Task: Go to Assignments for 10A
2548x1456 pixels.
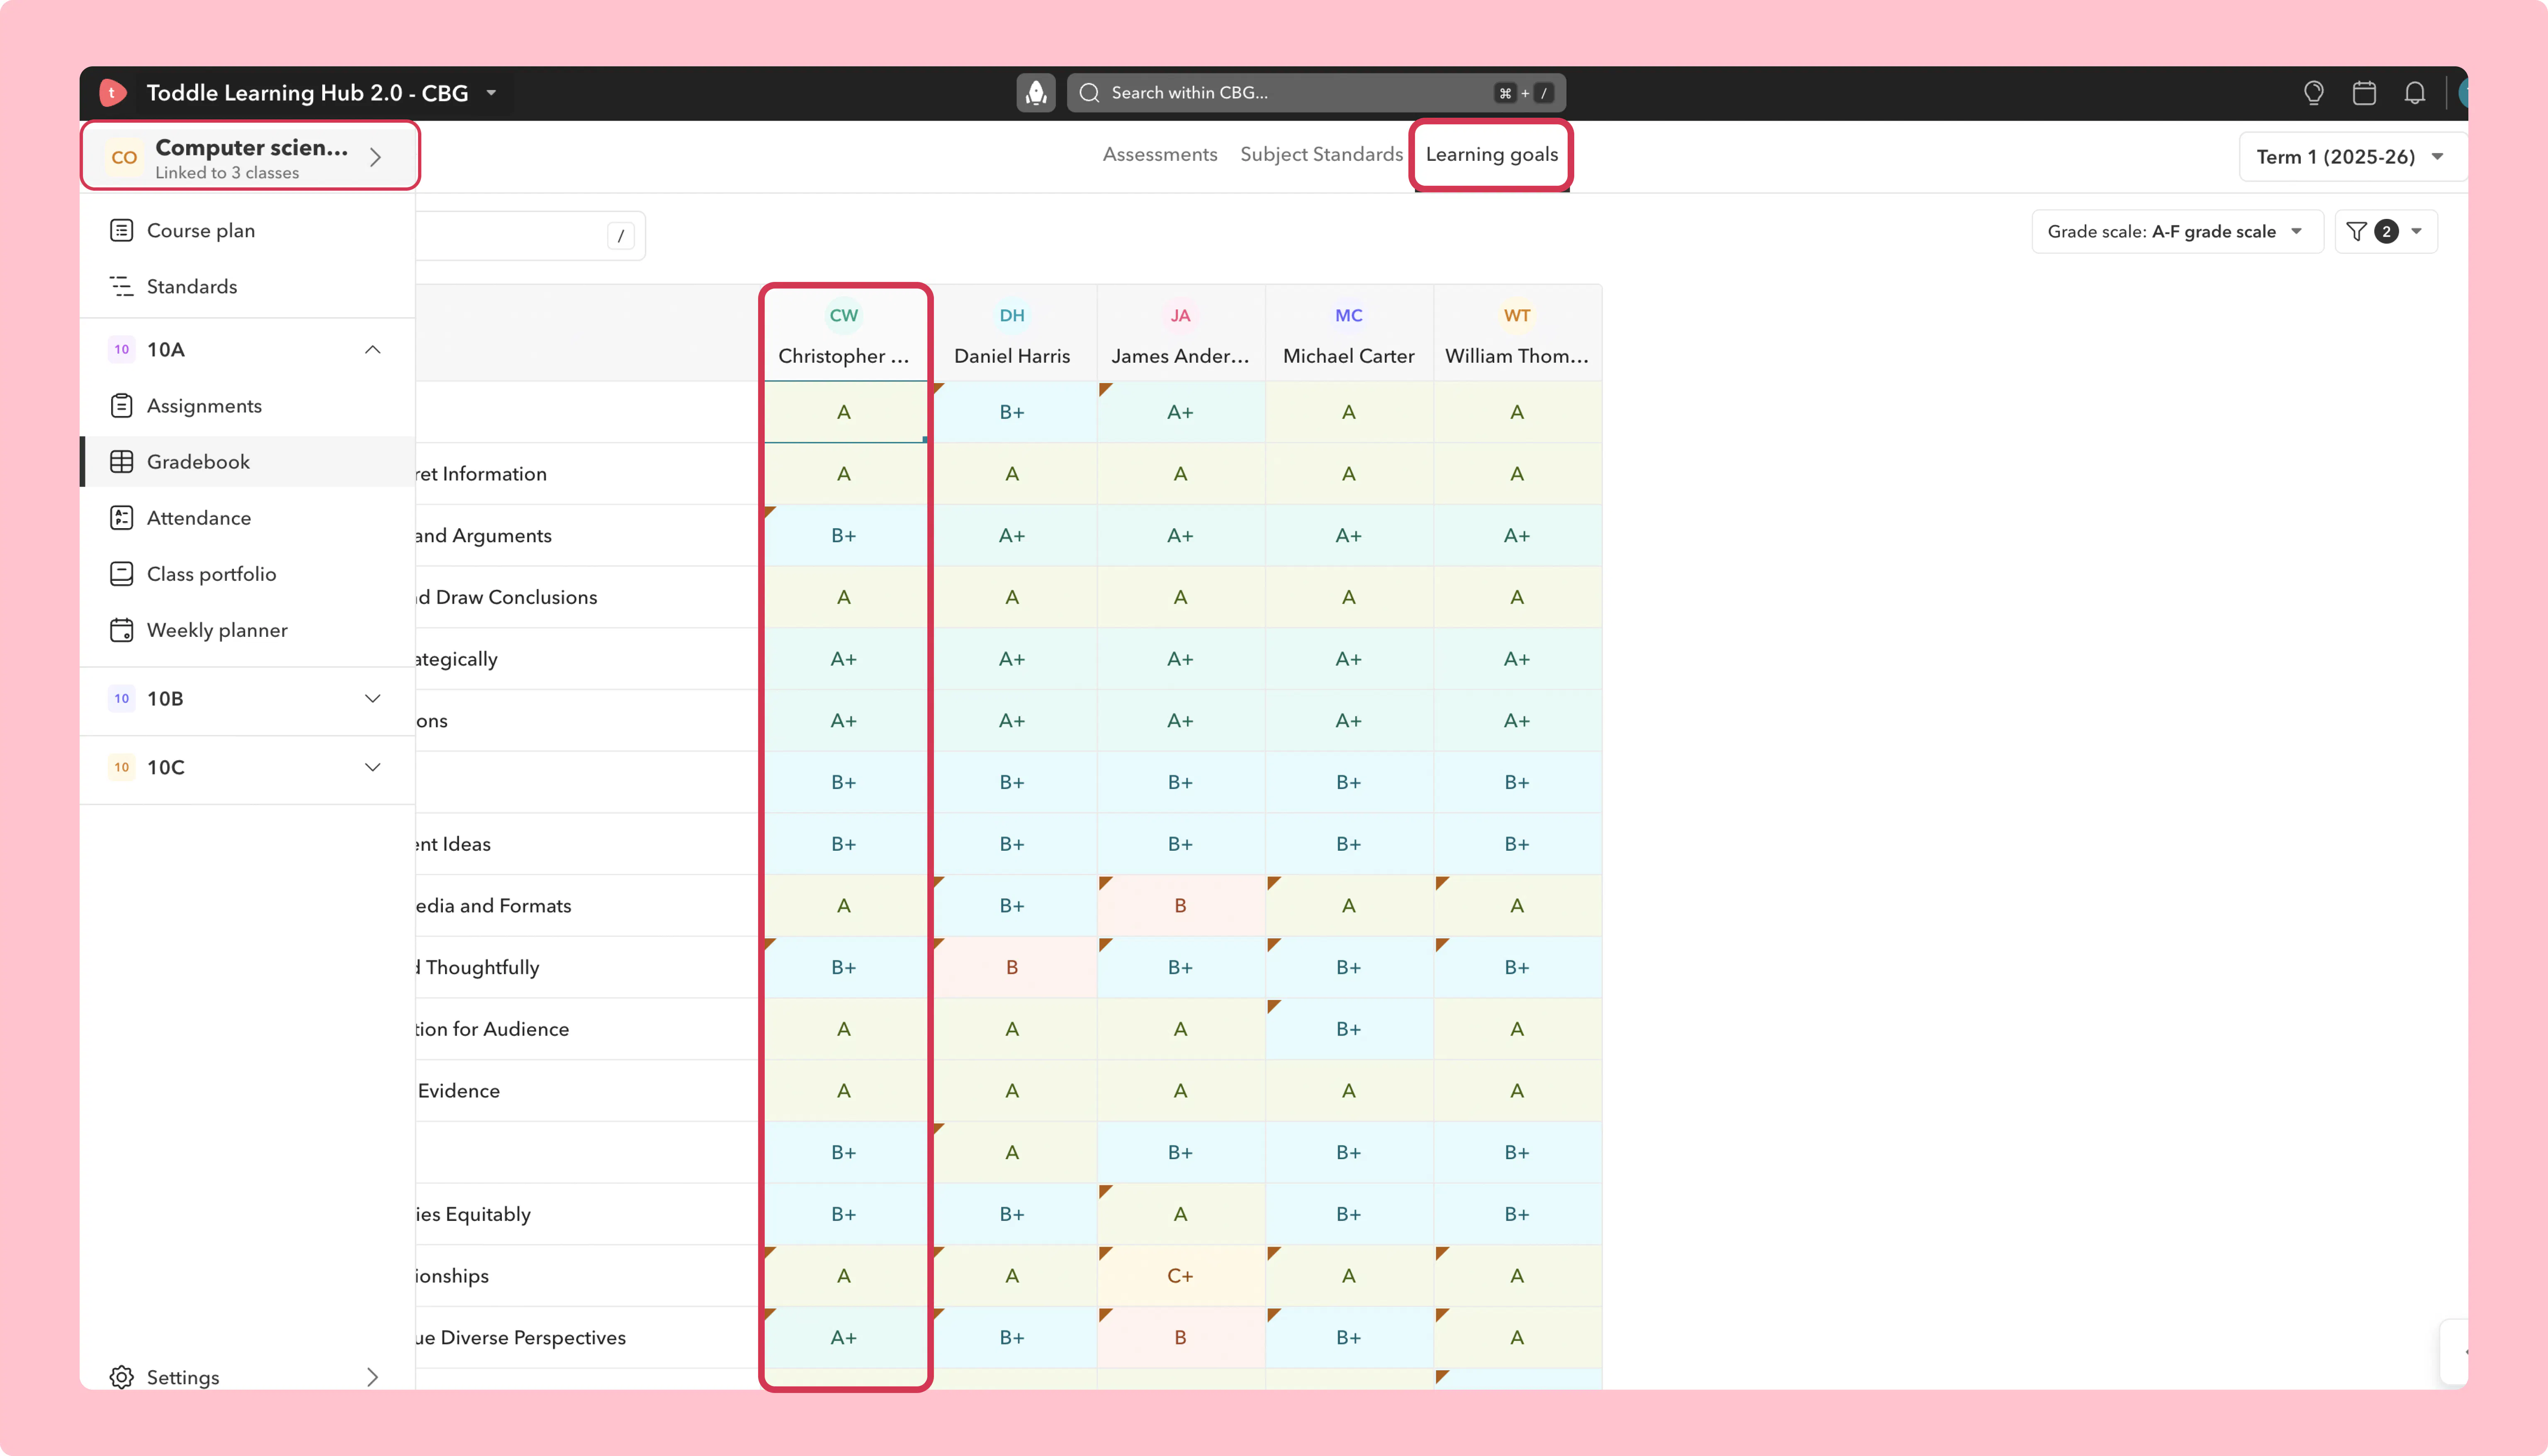Action: pos(248,406)
